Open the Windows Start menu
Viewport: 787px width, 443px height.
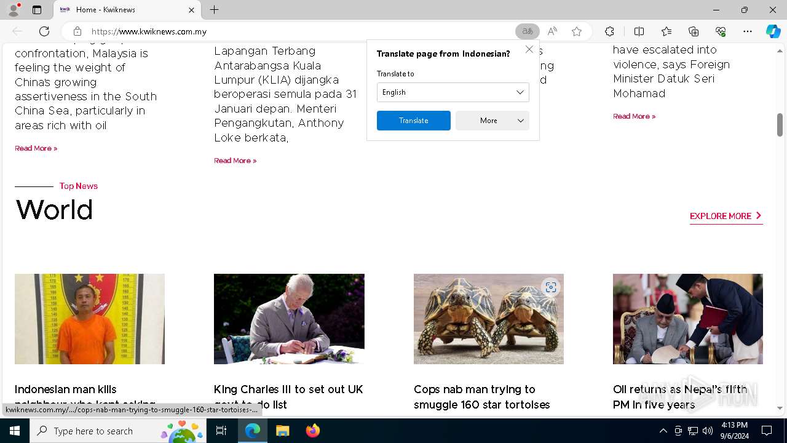pos(15,431)
